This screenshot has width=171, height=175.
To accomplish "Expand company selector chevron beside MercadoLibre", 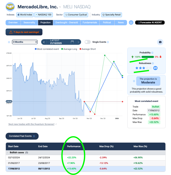I will tap(60, 7).
